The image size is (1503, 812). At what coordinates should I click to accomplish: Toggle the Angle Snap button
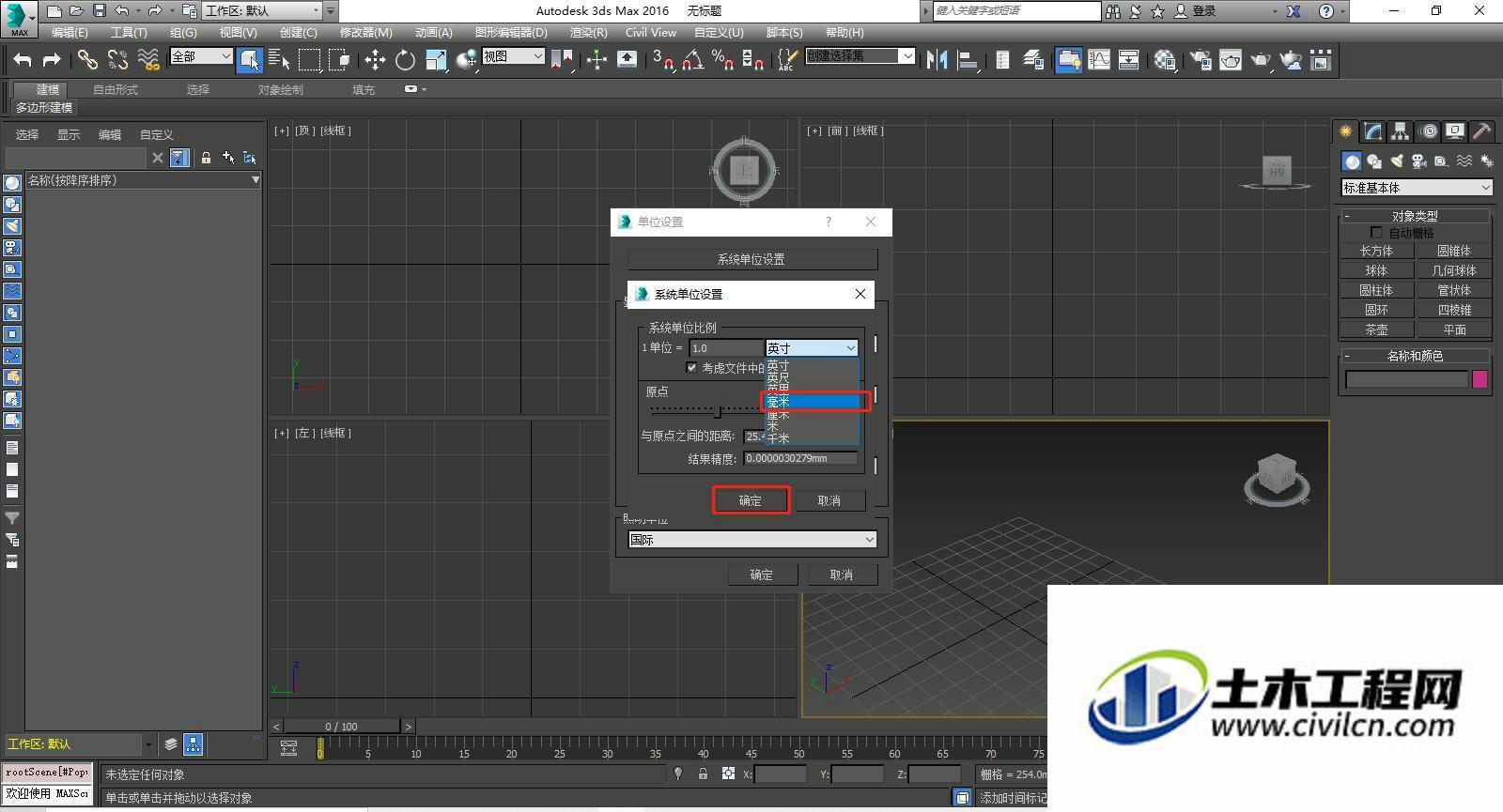693,60
